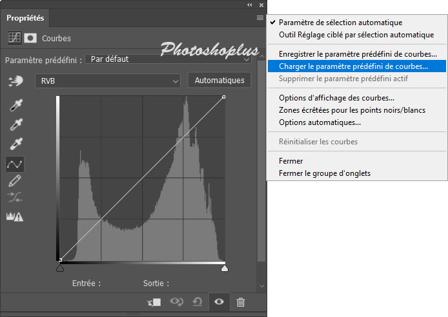This screenshot has height=317, width=448.
Task: Select Options d'affichage des courbes
Action: click(x=336, y=98)
